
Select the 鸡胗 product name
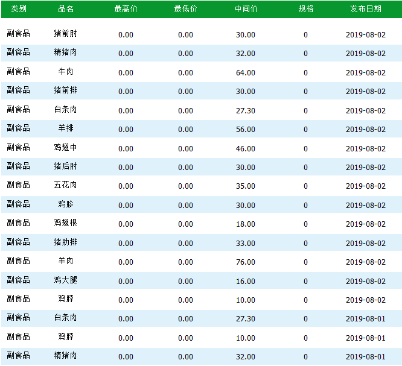[65, 204]
